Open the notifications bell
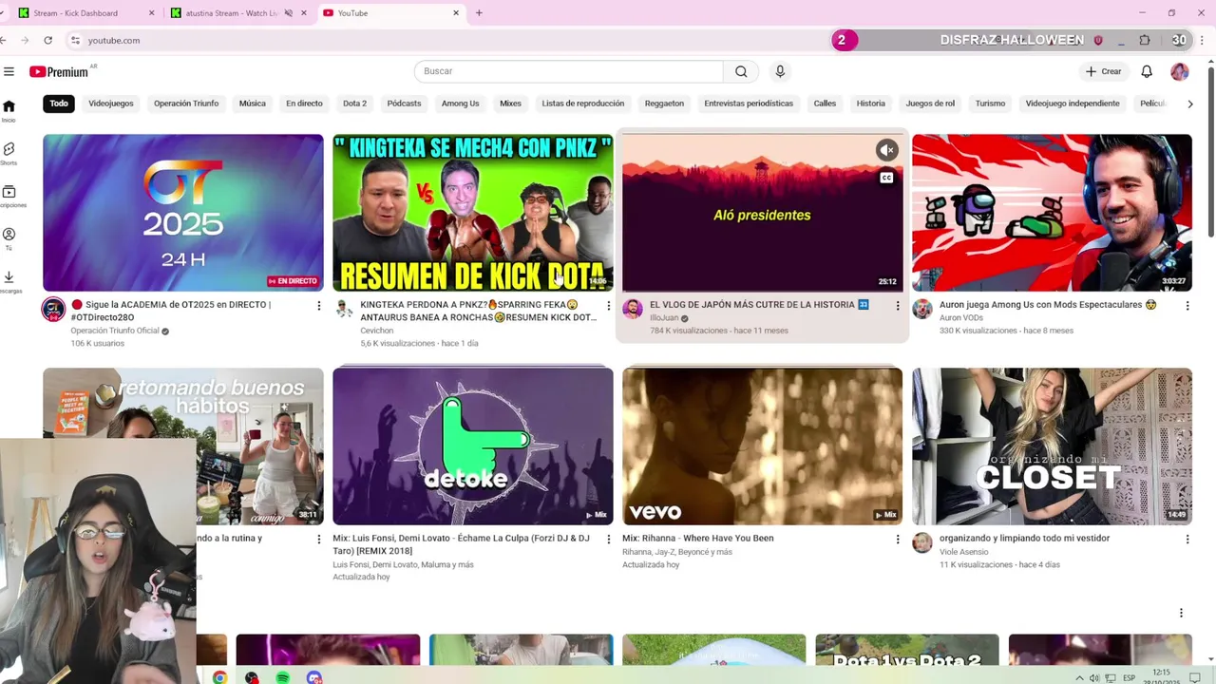This screenshot has height=684, width=1216. tap(1147, 71)
